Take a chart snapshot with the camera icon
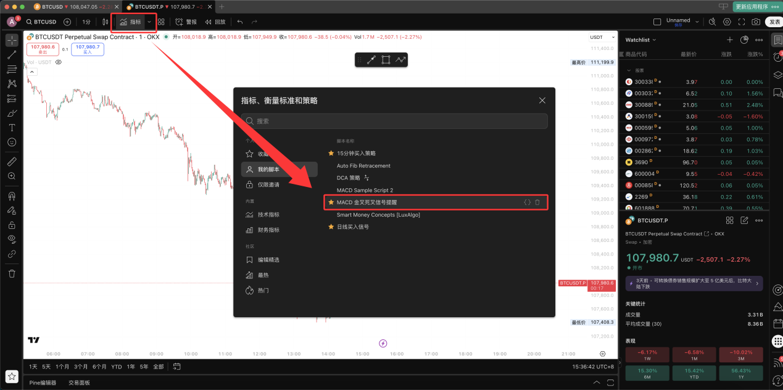Screen dimensions: 783x390 coord(756,22)
